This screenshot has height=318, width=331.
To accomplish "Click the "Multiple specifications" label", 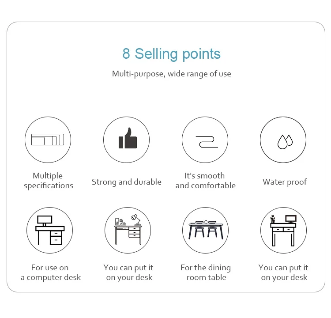I will (x=48, y=181).
